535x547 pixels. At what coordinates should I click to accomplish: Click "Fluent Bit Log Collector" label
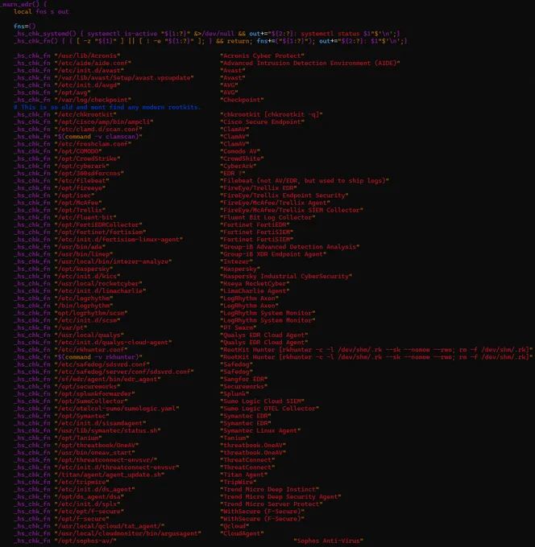pyautogui.click(x=267, y=217)
